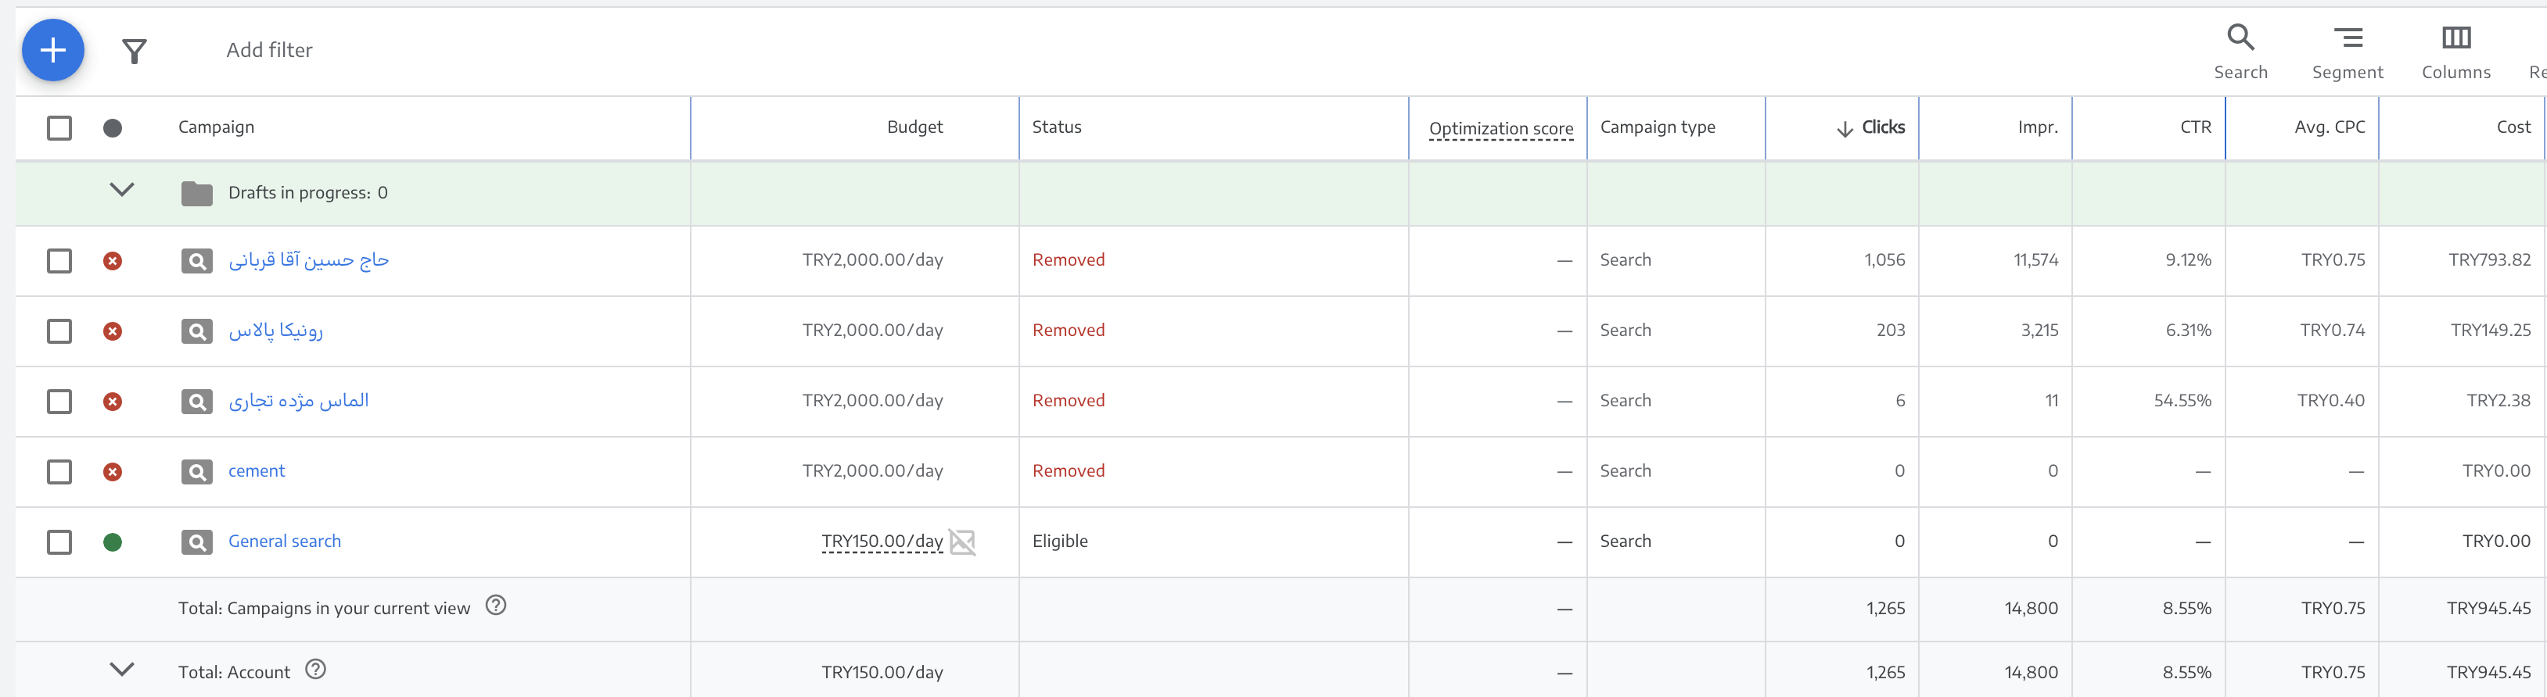
Task: Click removed status icon for cement
Action: coord(113,472)
